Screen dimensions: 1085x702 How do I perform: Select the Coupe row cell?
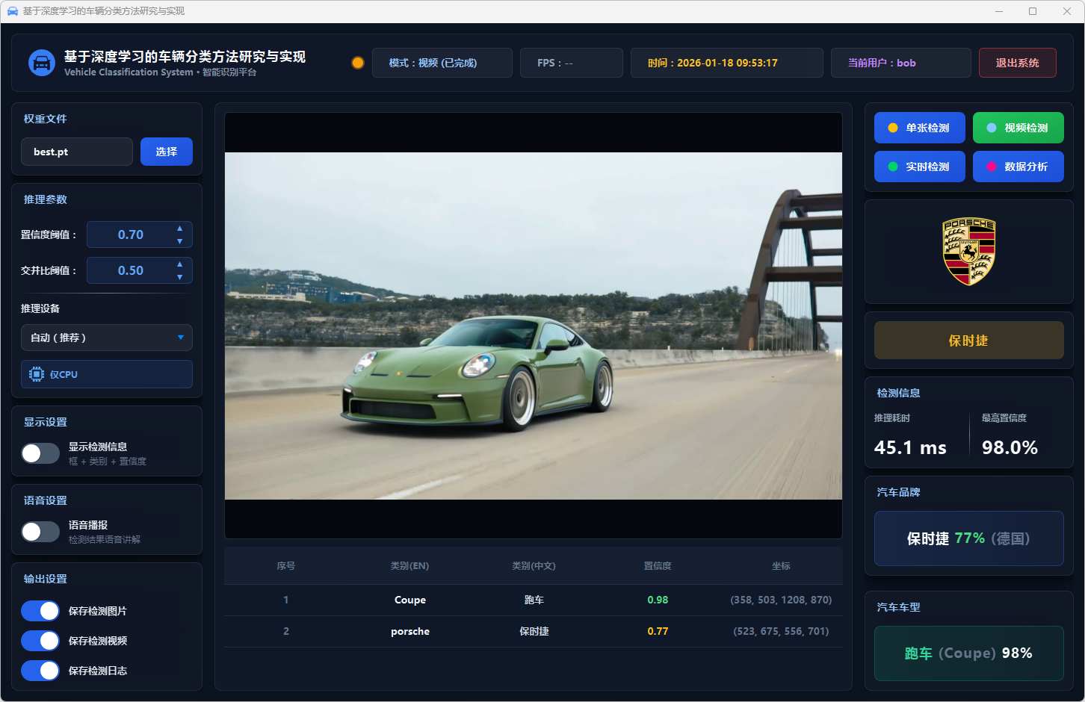click(x=409, y=600)
